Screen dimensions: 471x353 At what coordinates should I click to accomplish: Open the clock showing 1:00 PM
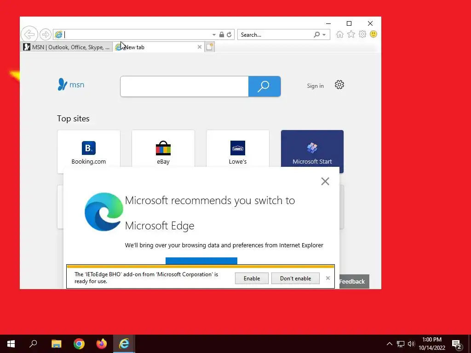[432, 344]
